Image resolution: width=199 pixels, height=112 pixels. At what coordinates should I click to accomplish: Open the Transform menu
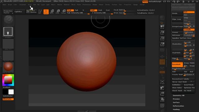tap(127, 5)
